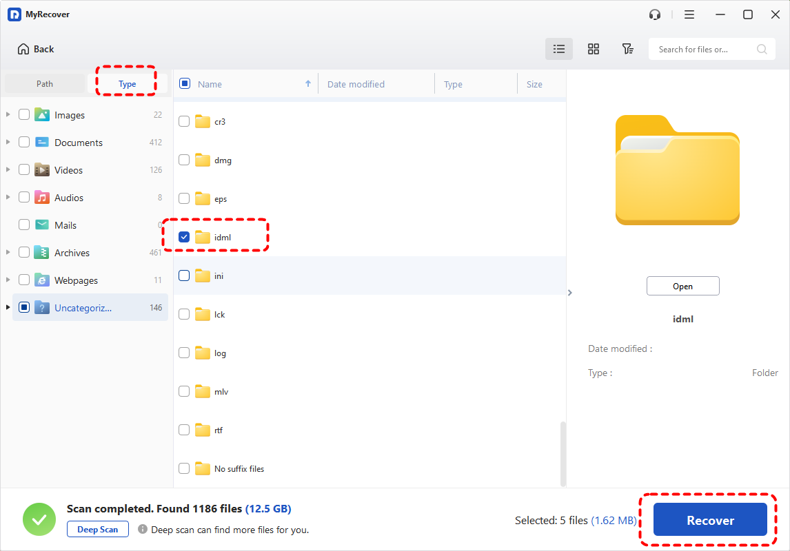This screenshot has width=790, height=551.
Task: Switch to the Path tab
Action: [45, 84]
